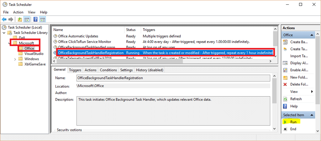Viewport: 321px width, 141px height.
Task: Collapse the Office section in Actions pane
Action: coord(312,35)
